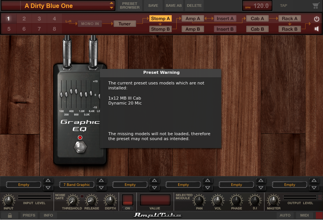This screenshot has width=323, height=220.
Task: Click the D.I knob
Action: coord(255,200)
